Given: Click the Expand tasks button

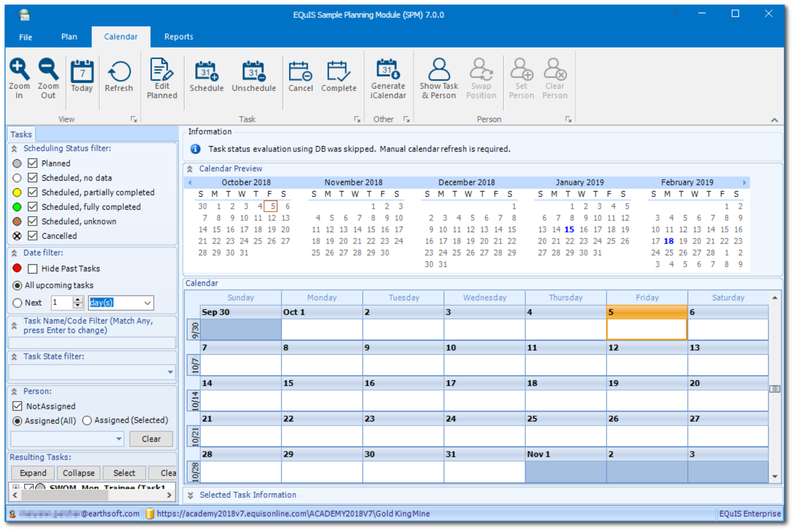Looking at the screenshot, I should tap(33, 473).
